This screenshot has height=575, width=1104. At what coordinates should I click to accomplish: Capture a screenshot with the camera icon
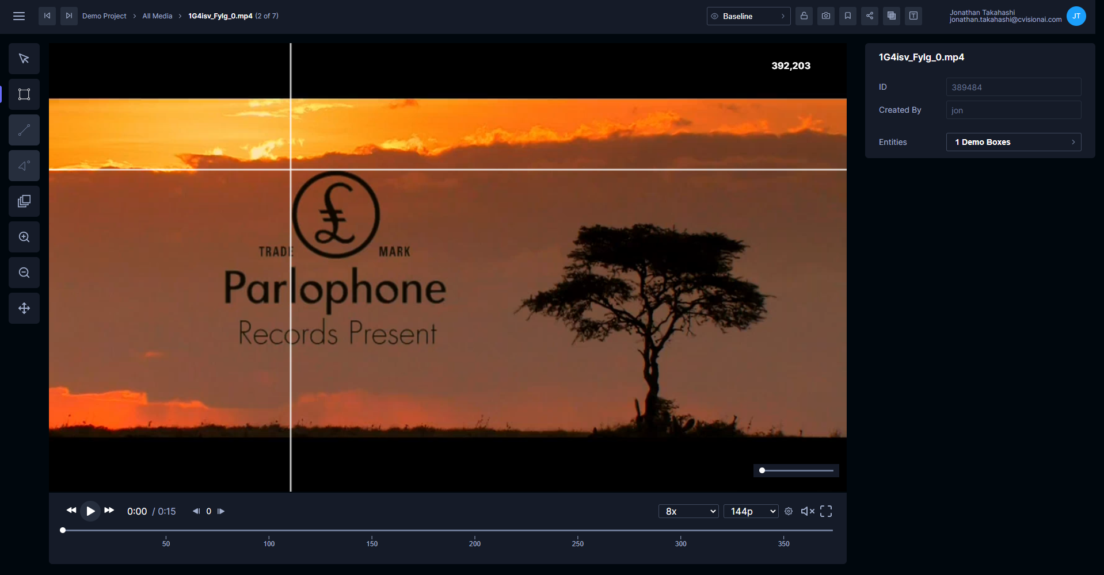[x=826, y=16]
